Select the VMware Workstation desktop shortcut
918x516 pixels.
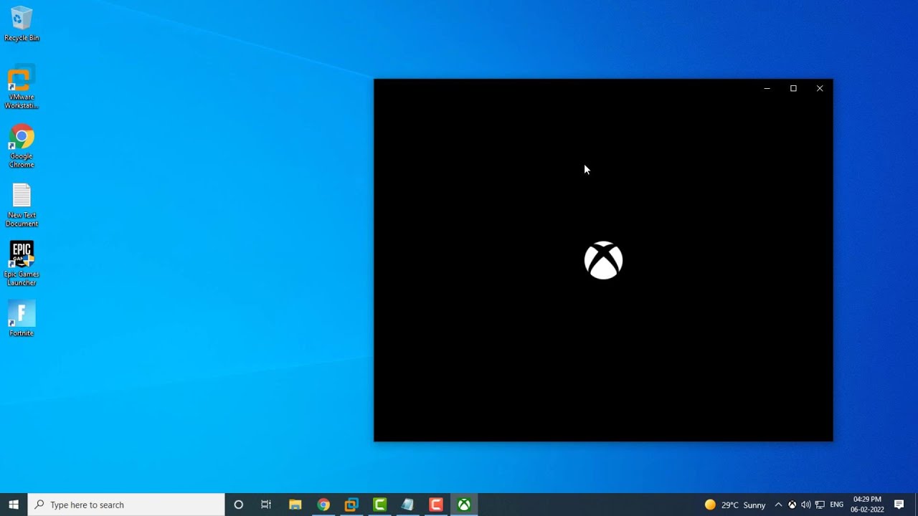click(22, 88)
